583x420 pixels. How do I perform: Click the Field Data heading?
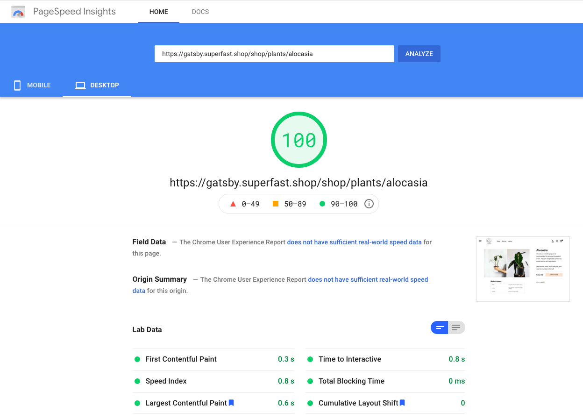tap(149, 242)
